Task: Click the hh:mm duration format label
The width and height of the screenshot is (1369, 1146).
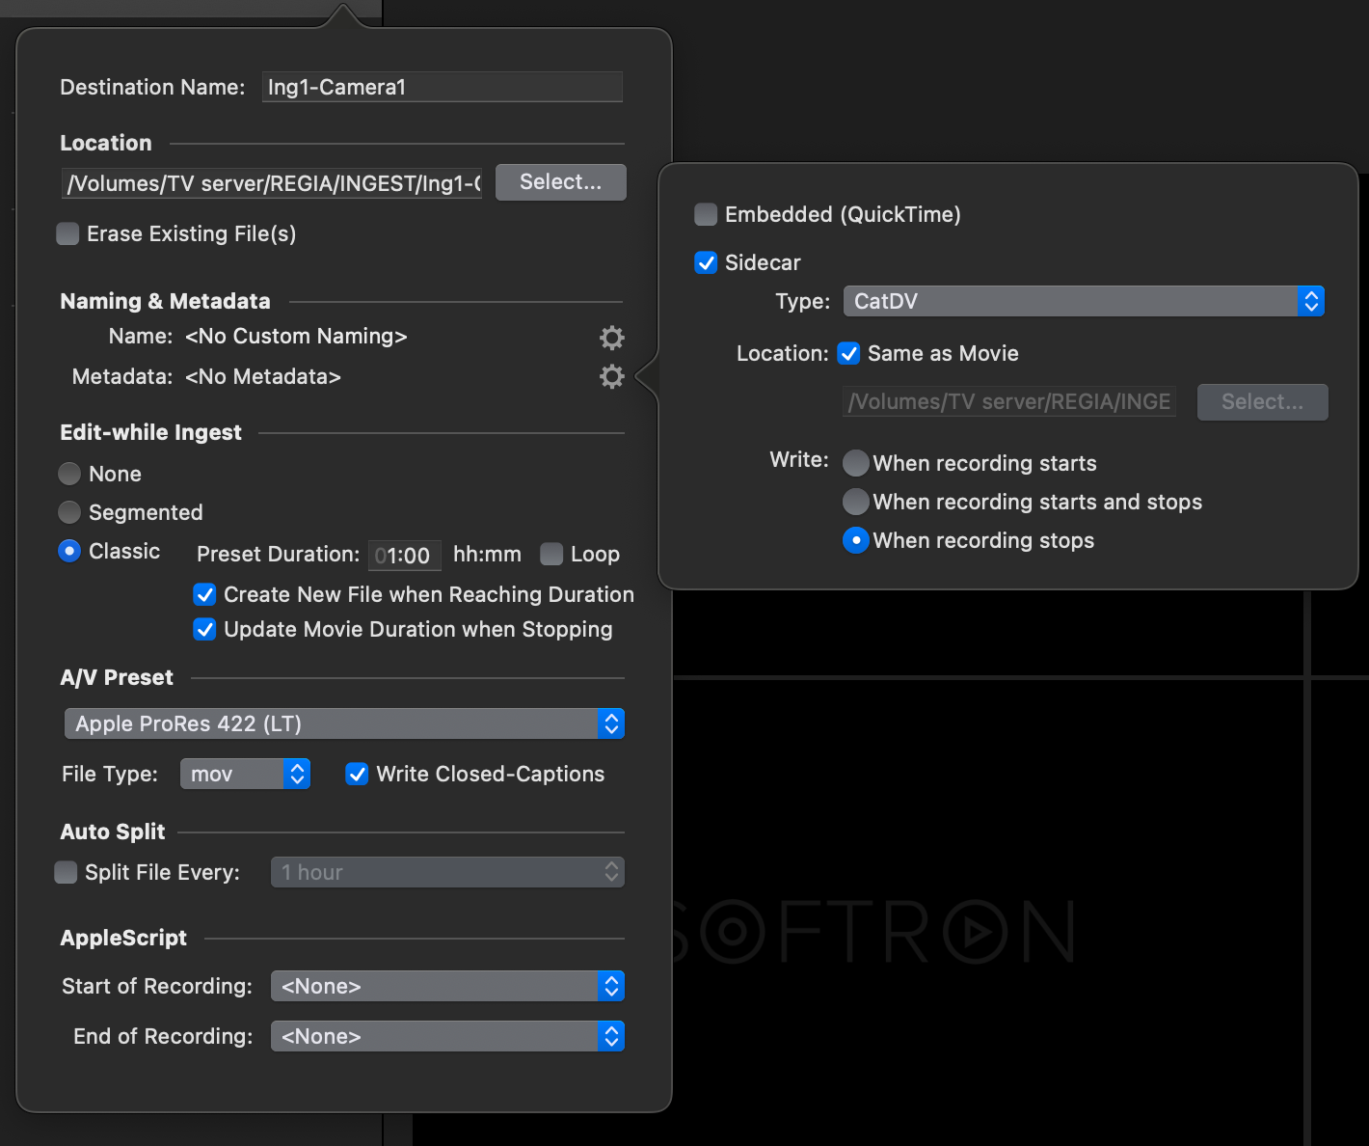Action: click(487, 554)
